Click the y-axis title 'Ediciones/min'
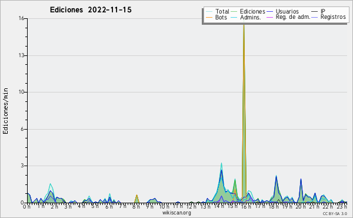Screen dimensions: 353x218 5,111
